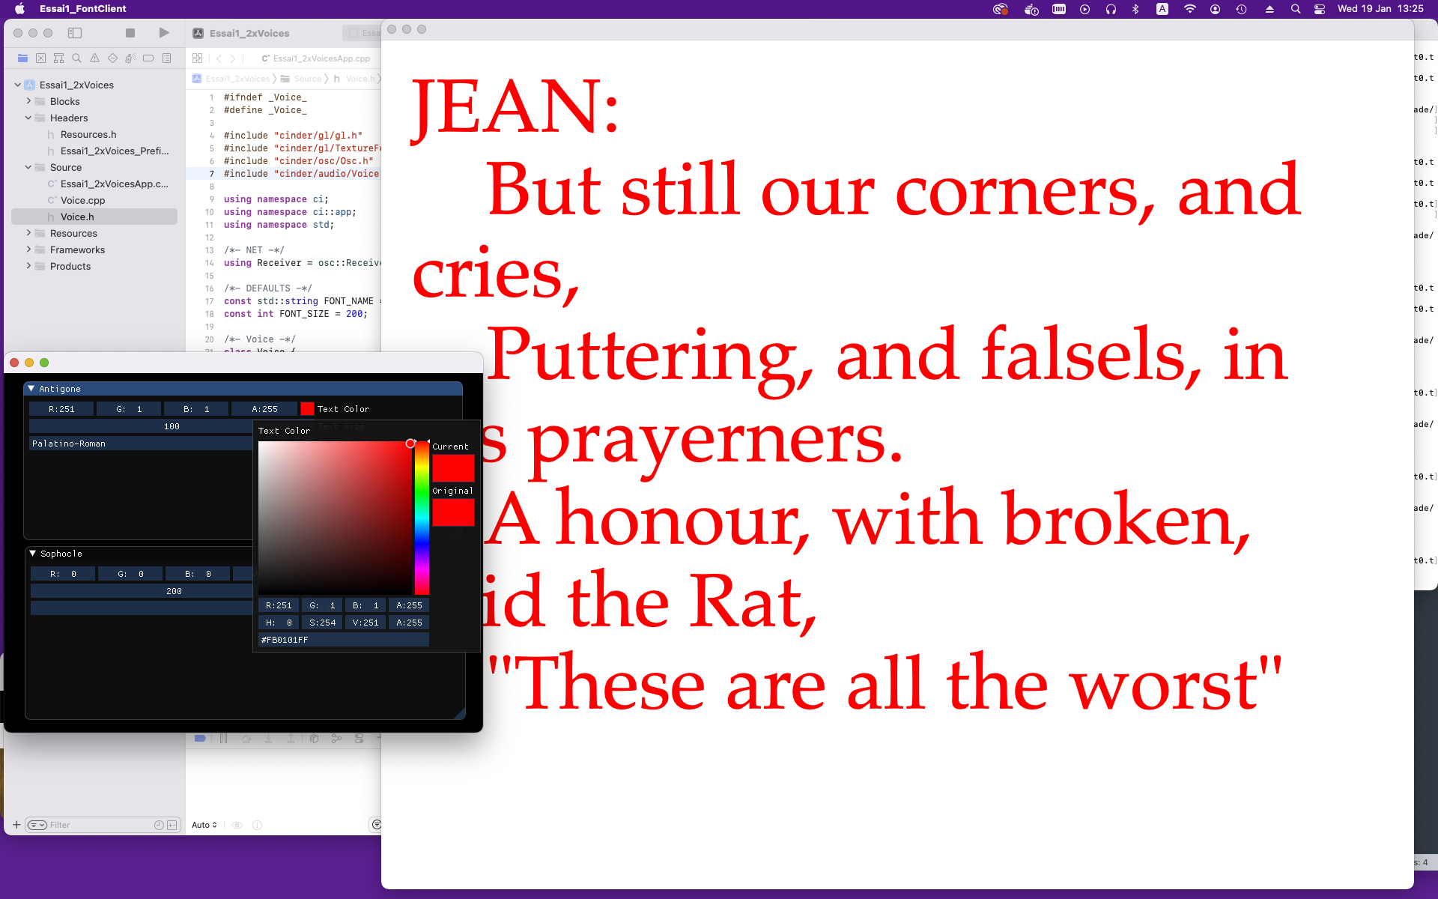Open the Auto variables scope dropdown
1438x899 pixels.
click(x=204, y=825)
